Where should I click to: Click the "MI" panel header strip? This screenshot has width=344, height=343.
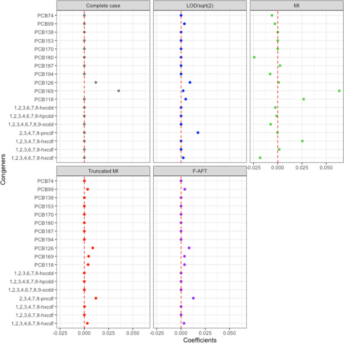[297, 6]
